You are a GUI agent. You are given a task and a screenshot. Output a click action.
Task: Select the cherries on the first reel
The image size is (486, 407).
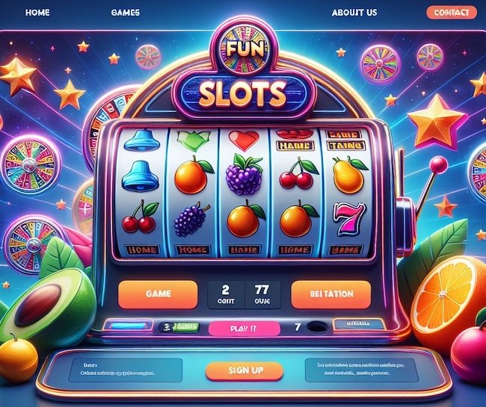pyautogui.click(x=140, y=217)
